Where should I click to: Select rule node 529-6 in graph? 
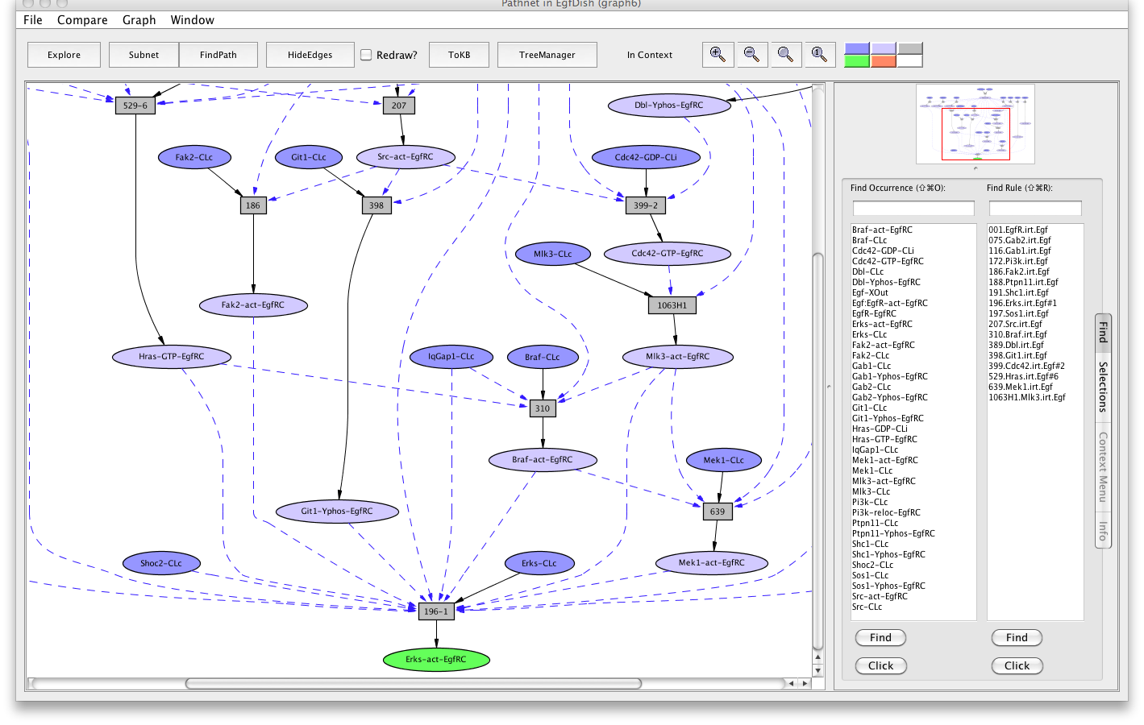coord(135,106)
